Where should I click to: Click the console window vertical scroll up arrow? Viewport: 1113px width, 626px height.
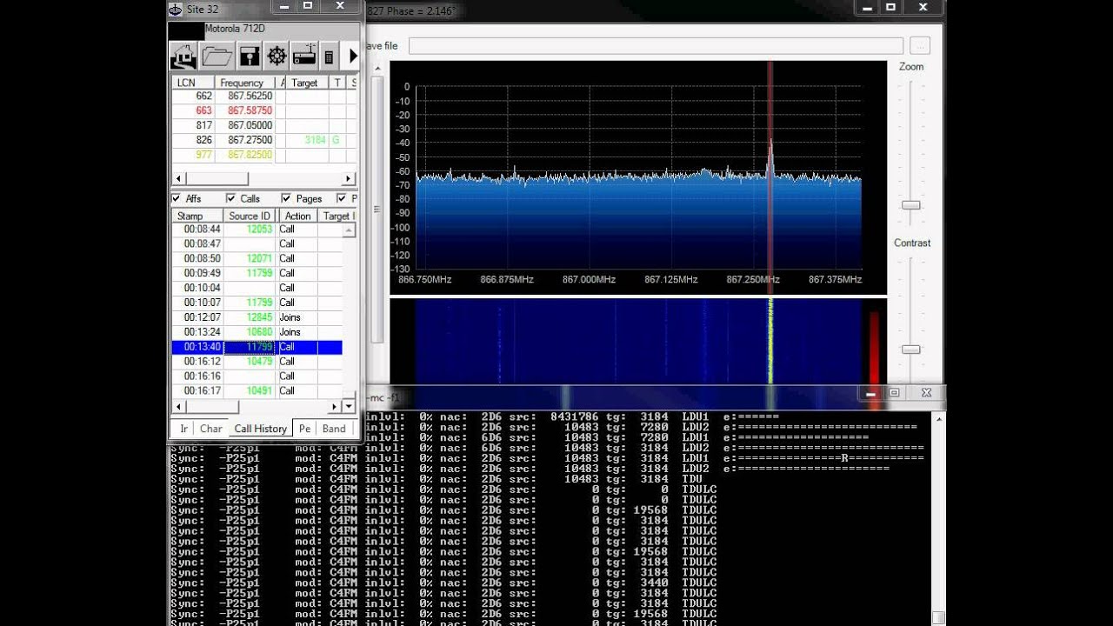click(939, 419)
